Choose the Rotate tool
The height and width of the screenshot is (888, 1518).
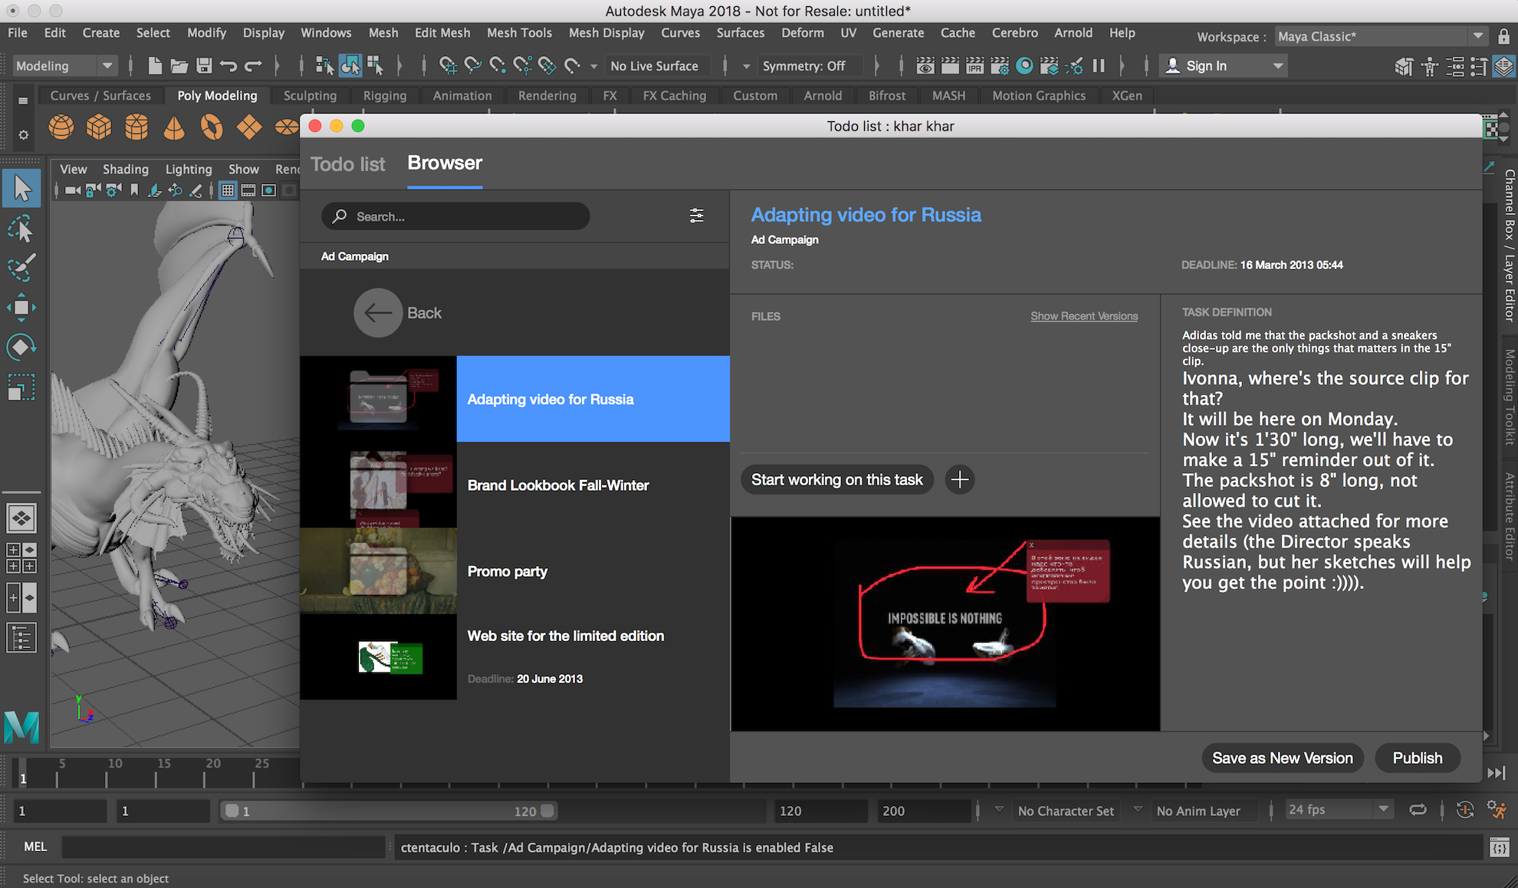(21, 347)
